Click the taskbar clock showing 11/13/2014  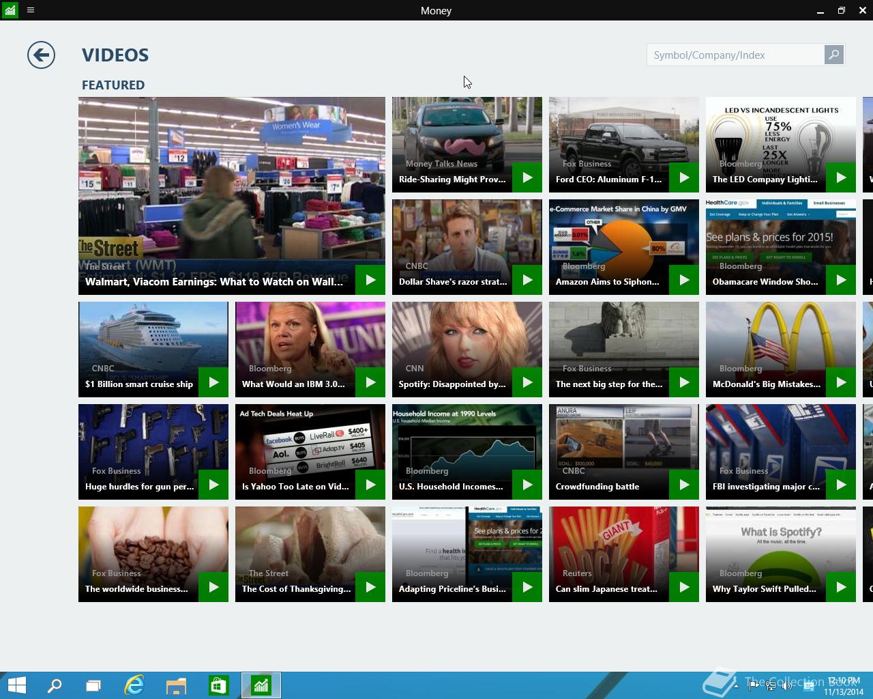coord(844,686)
